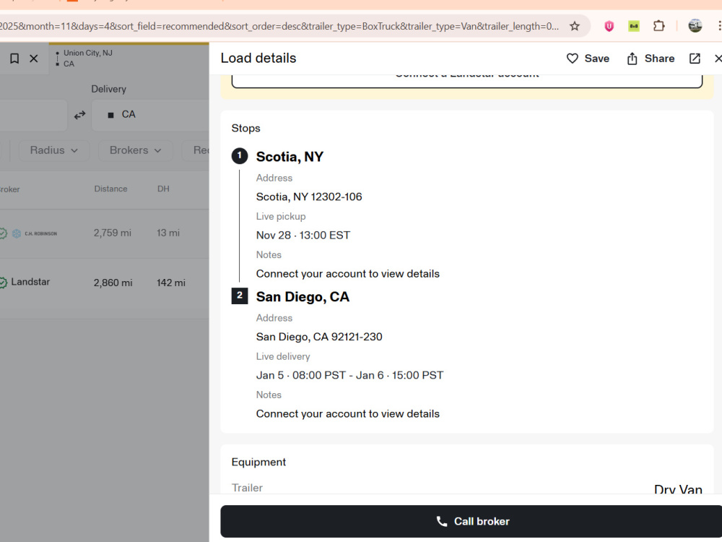
Task: Click the Delivery label above the CA field
Action: pyautogui.click(x=109, y=89)
